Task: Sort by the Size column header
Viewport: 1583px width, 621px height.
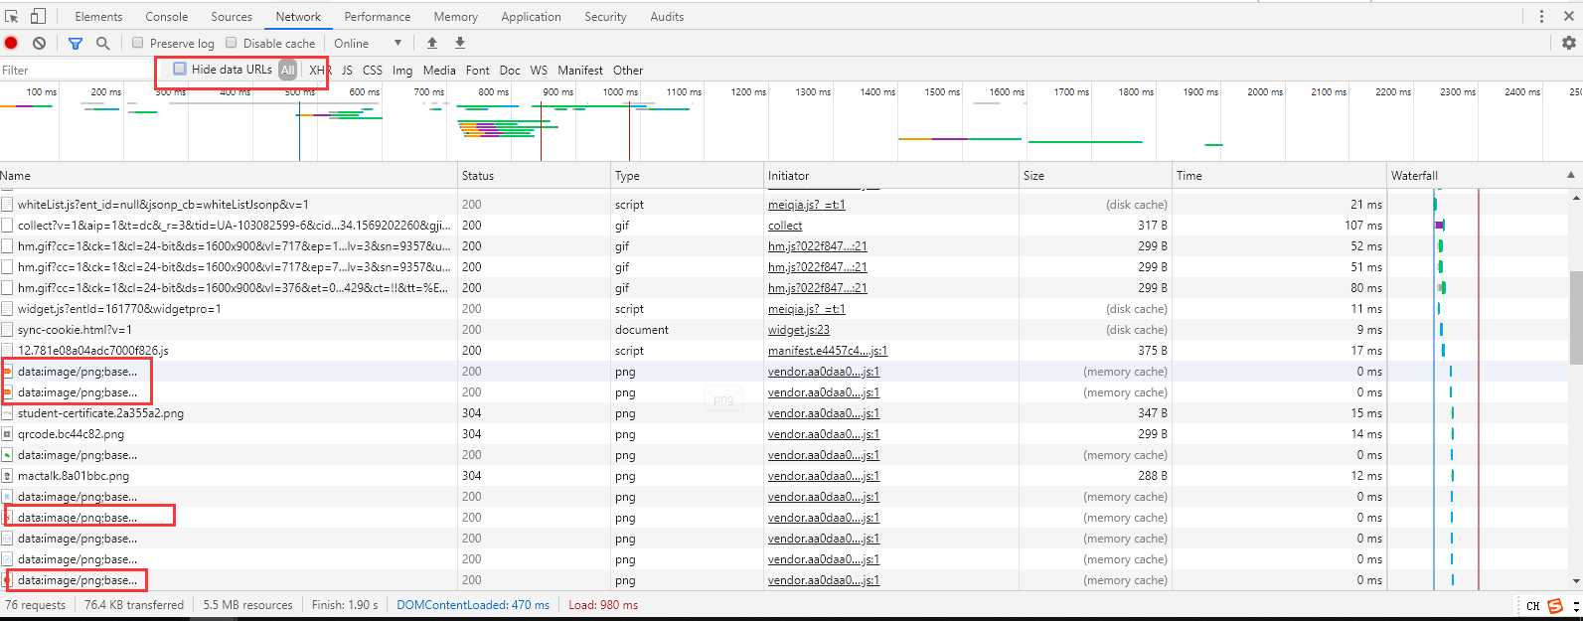Action: [1095, 175]
